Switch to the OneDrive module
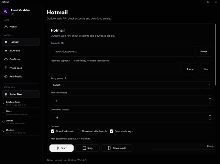Screen dimensions: 220x164 coord(21,59)
